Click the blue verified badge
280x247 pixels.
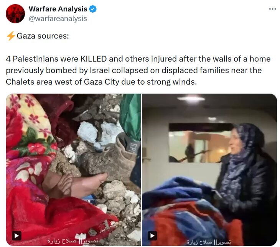93,9
